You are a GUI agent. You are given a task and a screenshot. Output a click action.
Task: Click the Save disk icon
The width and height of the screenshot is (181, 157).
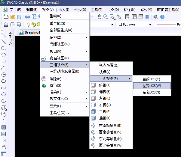[x=19, y=17]
